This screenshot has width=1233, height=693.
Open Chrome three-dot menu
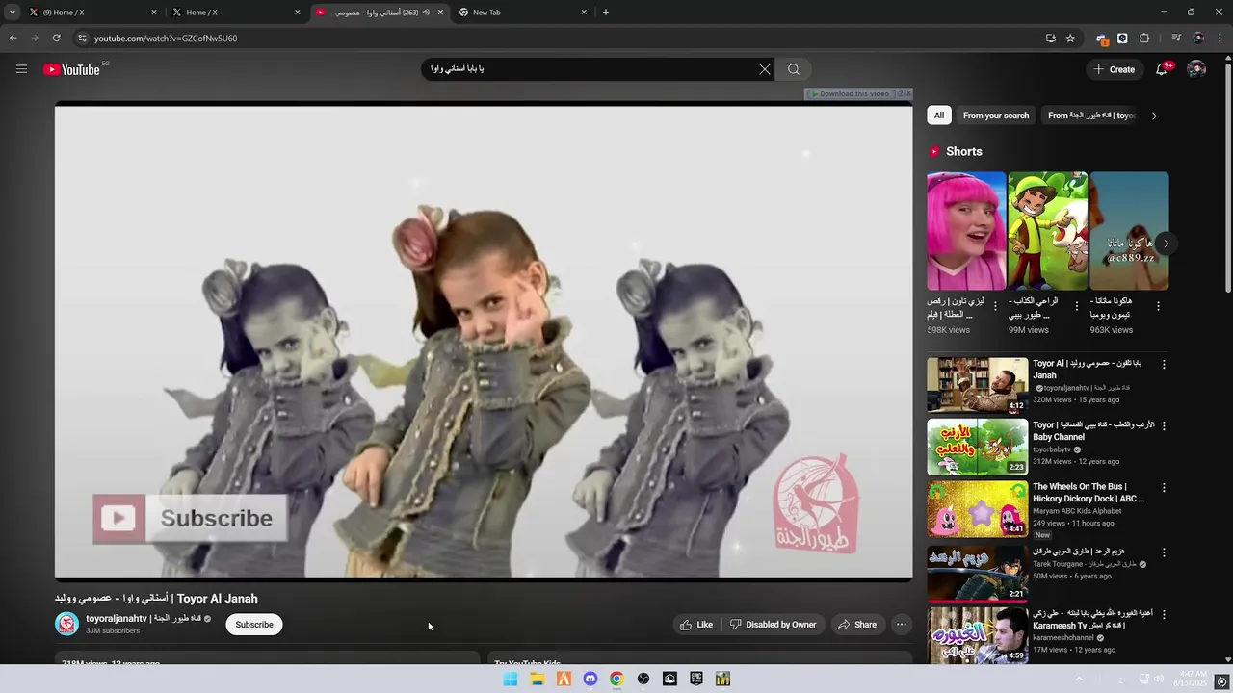(x=1220, y=38)
